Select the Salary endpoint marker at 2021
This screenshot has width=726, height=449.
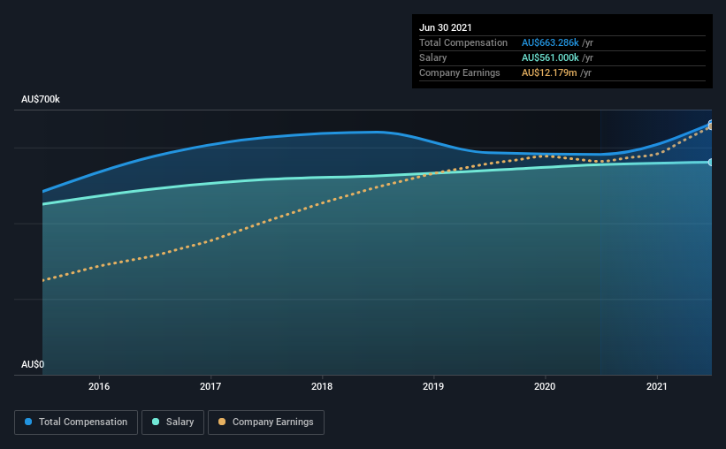(711, 162)
